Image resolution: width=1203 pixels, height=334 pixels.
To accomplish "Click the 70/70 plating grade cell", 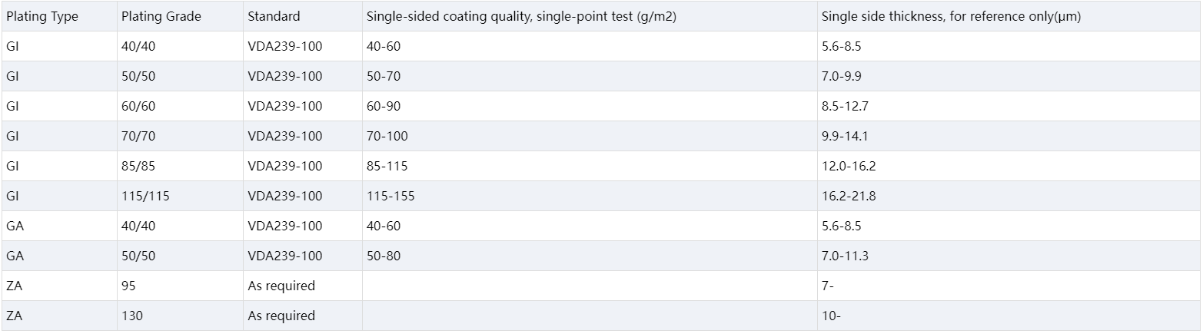I will 137,136.
